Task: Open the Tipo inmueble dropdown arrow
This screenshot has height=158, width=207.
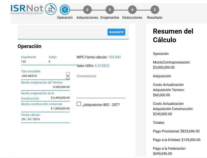Action: point(68,76)
